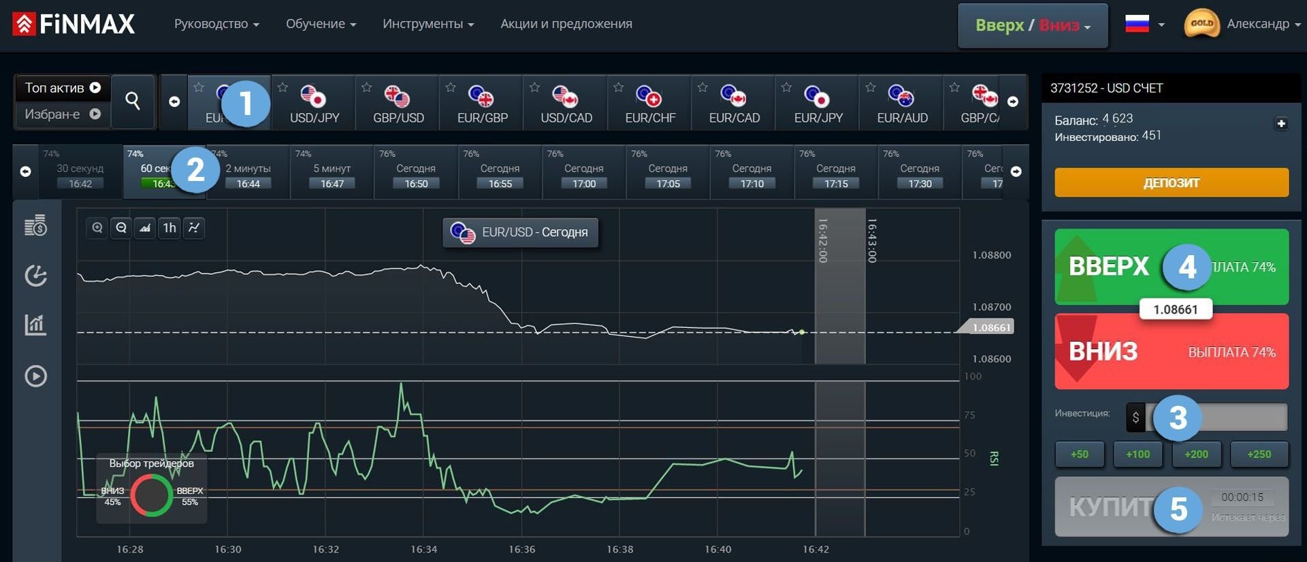The image size is (1307, 562).
Task: Choose Сегодня 17:30 expiry
Action: click(x=920, y=171)
